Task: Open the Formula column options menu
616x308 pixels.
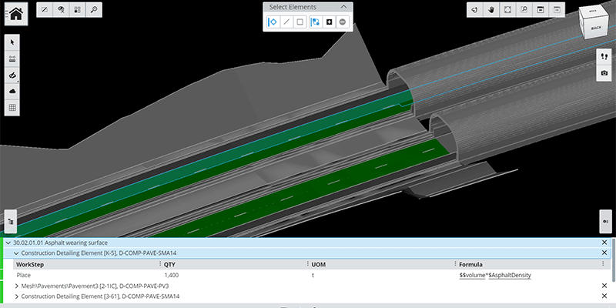Action: tap(603, 264)
